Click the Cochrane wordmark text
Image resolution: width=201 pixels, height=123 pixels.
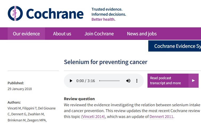(55, 14)
